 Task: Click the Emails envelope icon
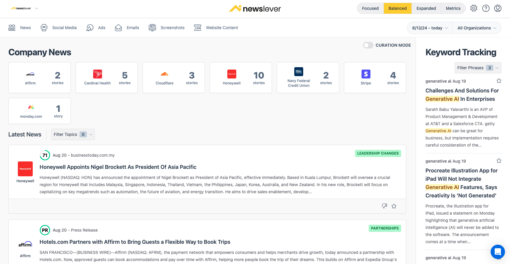118,28
